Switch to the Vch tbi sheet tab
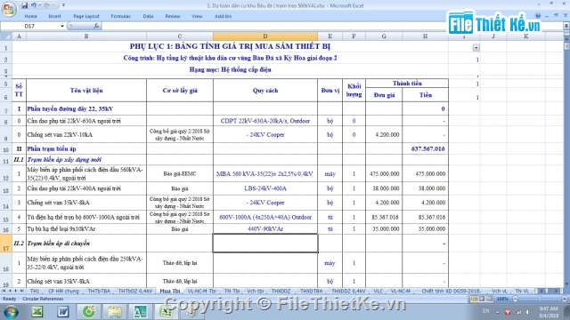 pos(256,291)
